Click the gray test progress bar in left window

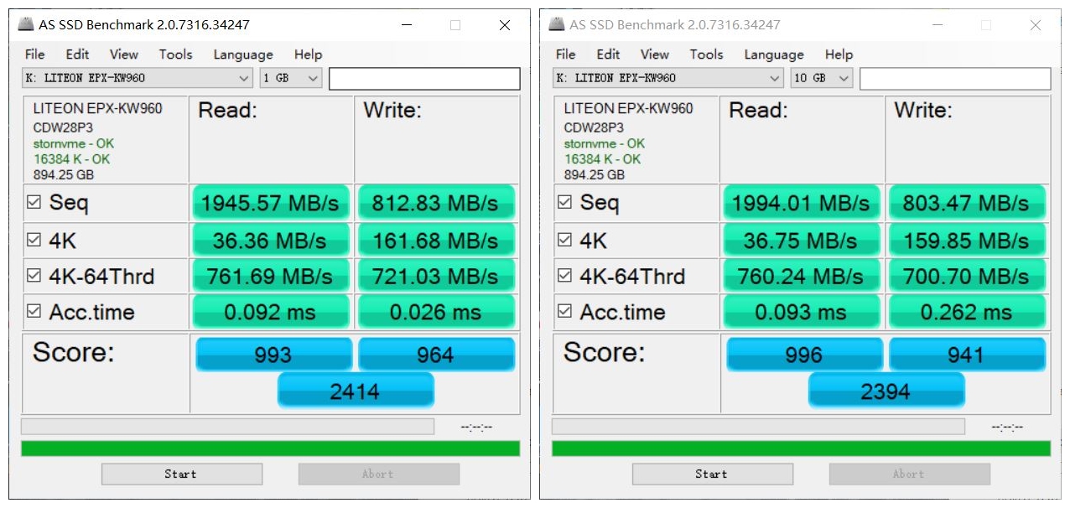(x=227, y=427)
